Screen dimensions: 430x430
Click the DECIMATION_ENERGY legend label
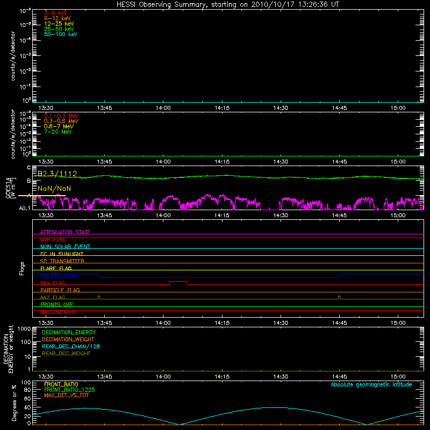69,332
